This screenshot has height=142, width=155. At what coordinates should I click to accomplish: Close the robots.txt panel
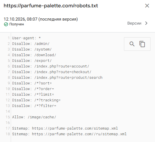pyautogui.click(x=147, y=6)
